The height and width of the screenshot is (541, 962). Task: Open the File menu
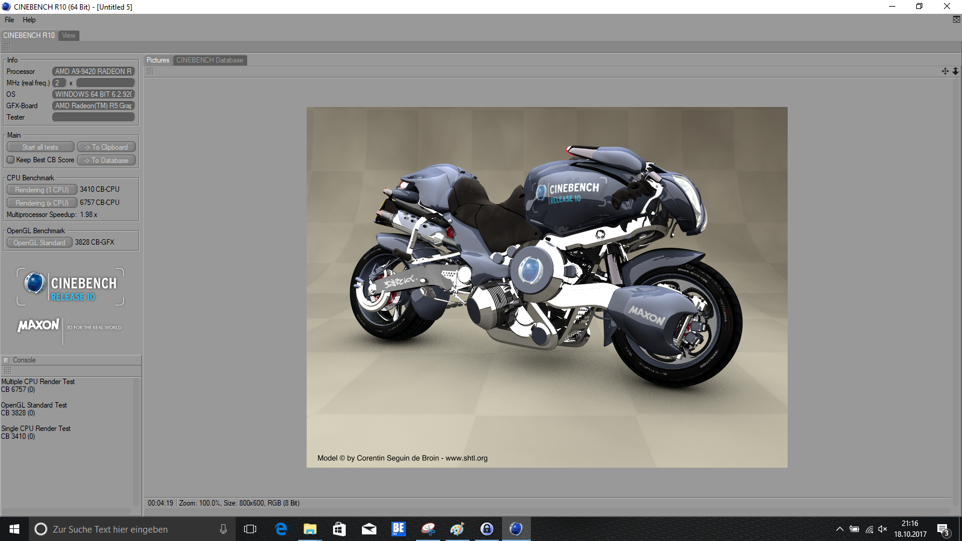point(10,20)
